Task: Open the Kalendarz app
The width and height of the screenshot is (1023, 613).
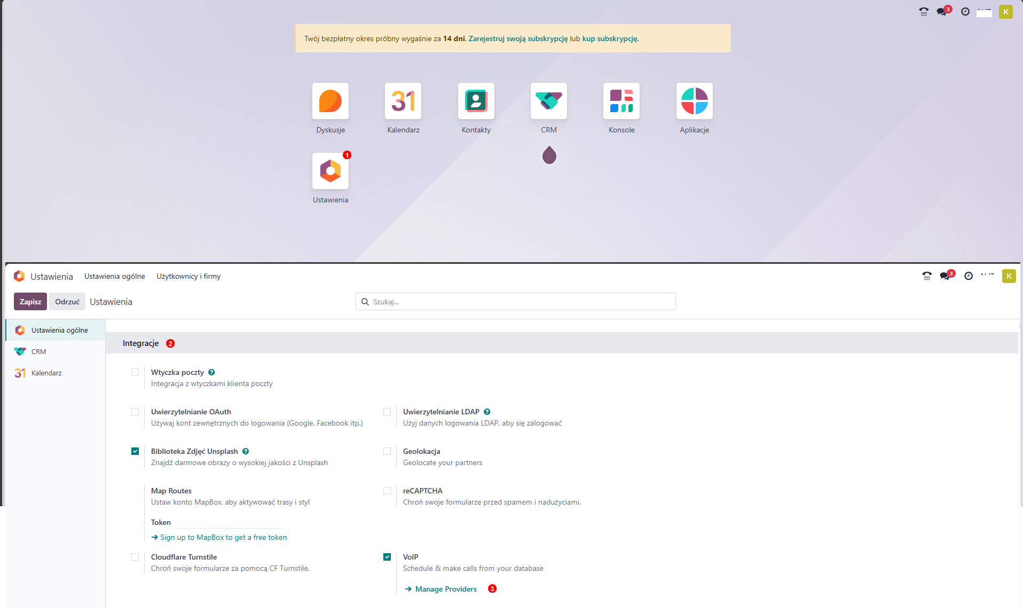Action: (403, 101)
